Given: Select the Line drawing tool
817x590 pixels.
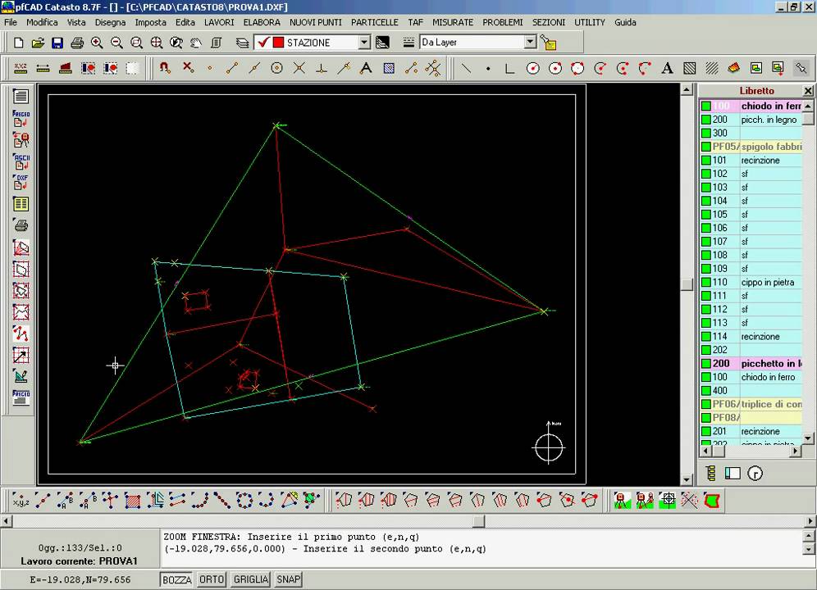Looking at the screenshot, I should pyautogui.click(x=466, y=68).
